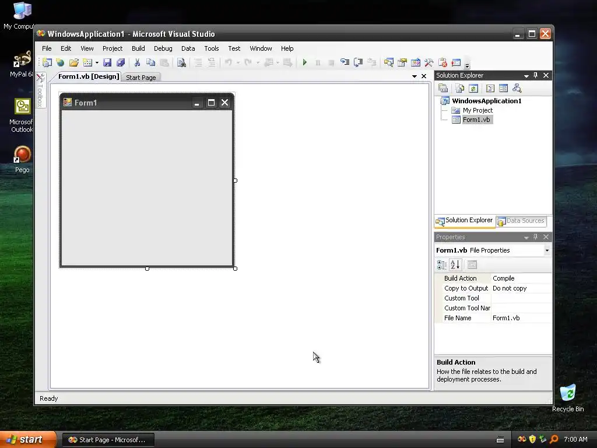Open Object Browser from the main toolbar
Screen dimensions: 597x448
pos(415,62)
